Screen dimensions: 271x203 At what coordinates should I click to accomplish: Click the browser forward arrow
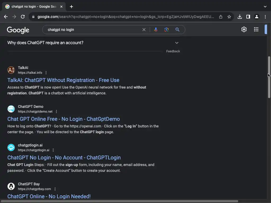(x=14, y=17)
